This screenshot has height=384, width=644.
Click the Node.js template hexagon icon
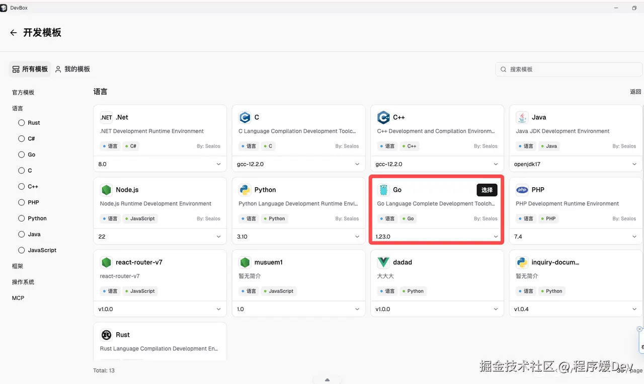coord(106,190)
